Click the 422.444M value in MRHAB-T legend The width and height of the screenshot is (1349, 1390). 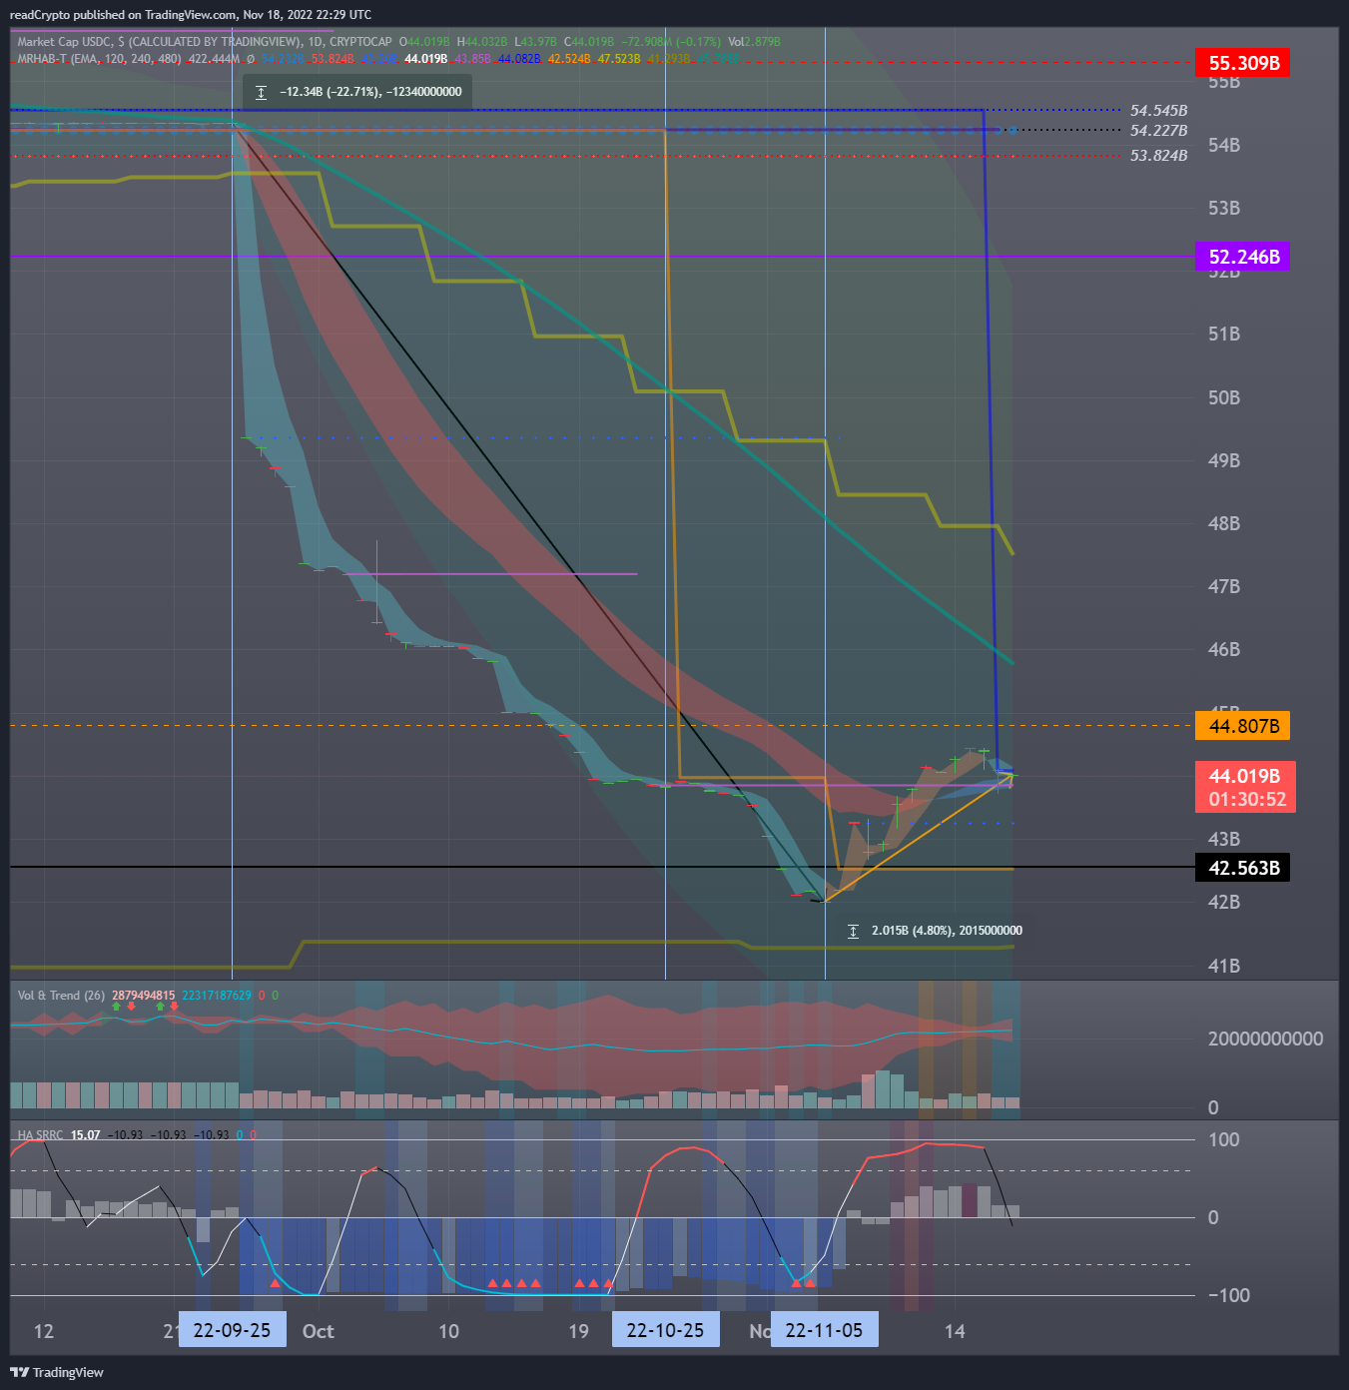214,59
